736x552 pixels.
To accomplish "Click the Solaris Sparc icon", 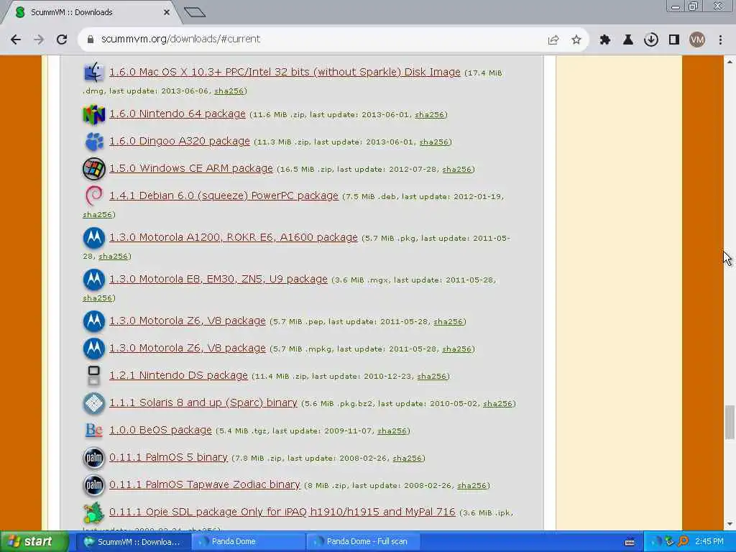I will (94, 402).
